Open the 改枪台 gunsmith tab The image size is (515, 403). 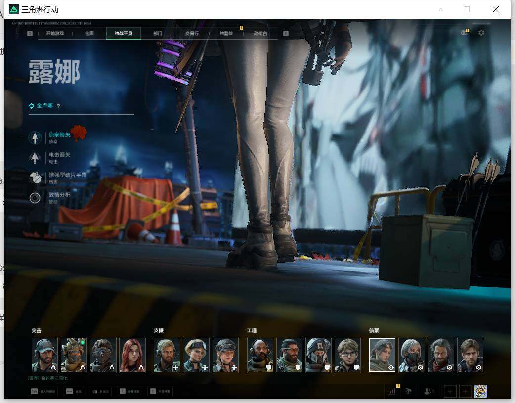pyautogui.click(x=260, y=33)
